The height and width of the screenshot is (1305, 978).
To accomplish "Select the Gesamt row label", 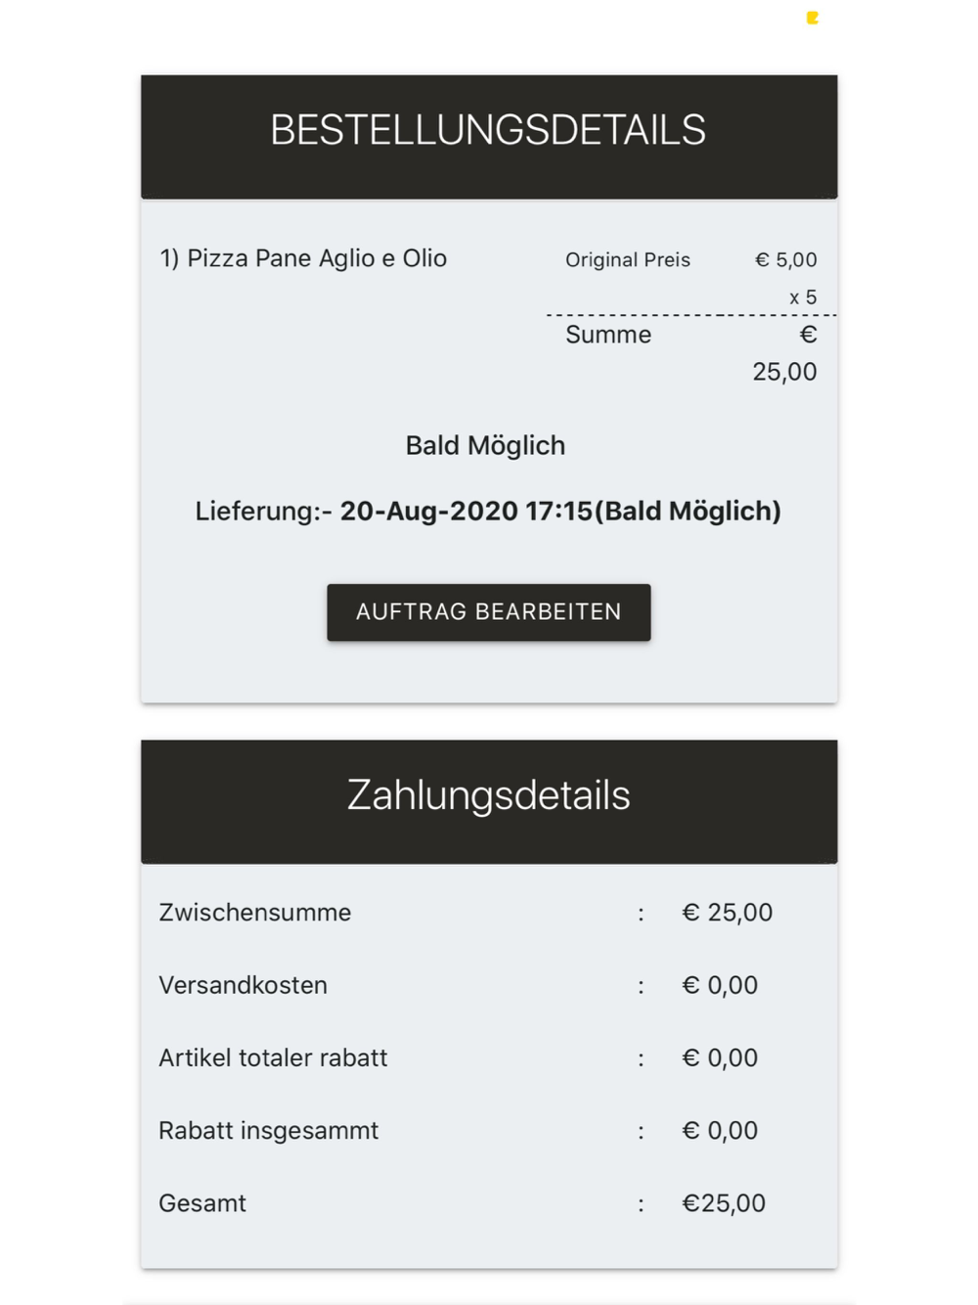I will coord(202,1203).
